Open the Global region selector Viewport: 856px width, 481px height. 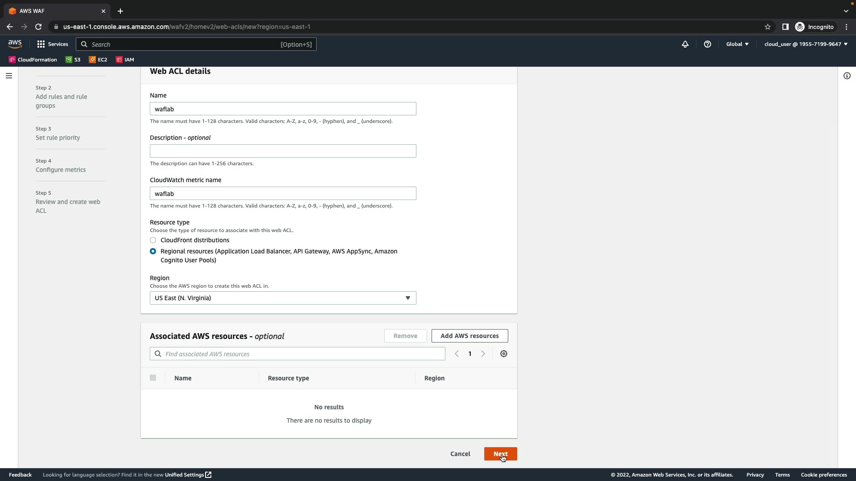pyautogui.click(x=737, y=44)
